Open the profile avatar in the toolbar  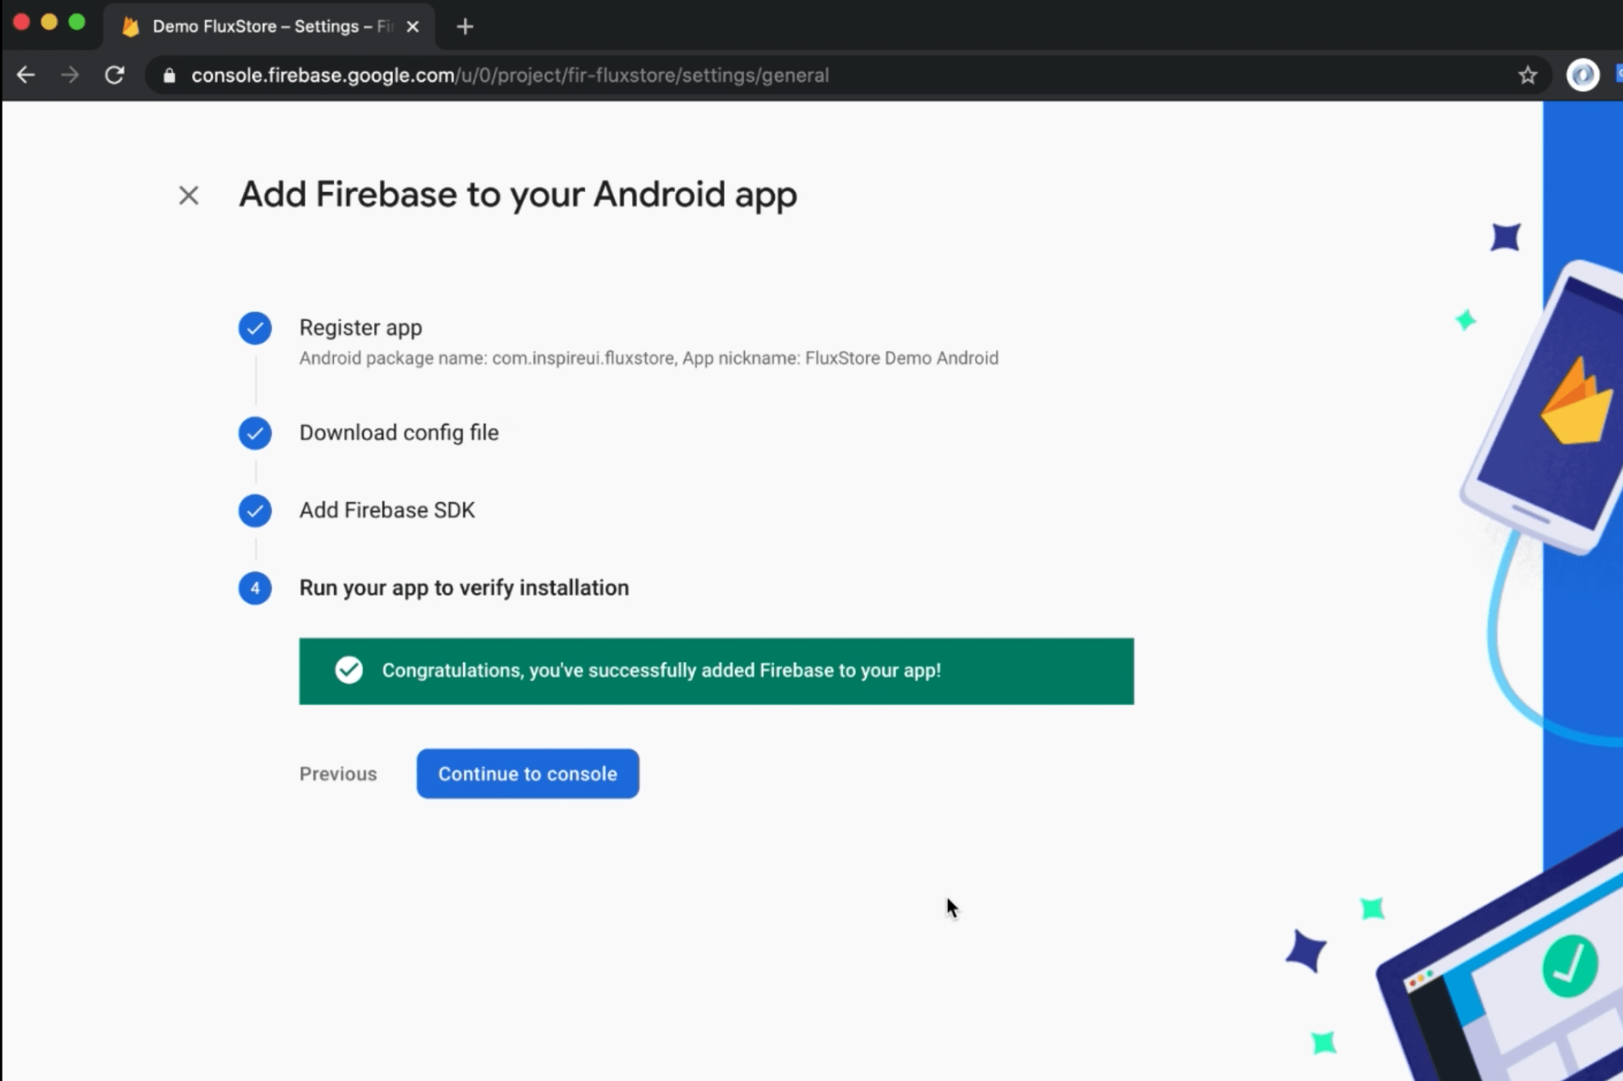coord(1582,75)
